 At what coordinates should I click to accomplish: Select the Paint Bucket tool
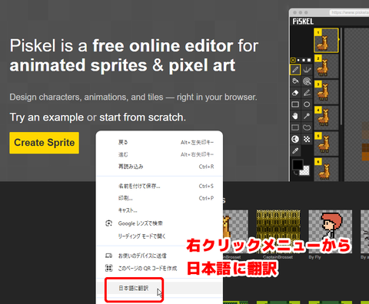pos(295,81)
